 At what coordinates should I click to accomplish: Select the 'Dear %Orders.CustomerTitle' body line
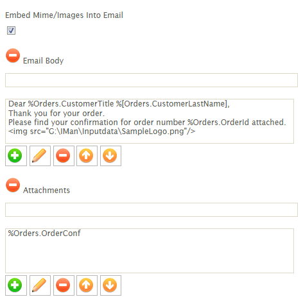point(119,104)
